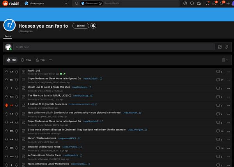Screen dimensions: 234x167
Task: Expand link preview icon for AI houseporn post
Action: click(x=23, y=105)
